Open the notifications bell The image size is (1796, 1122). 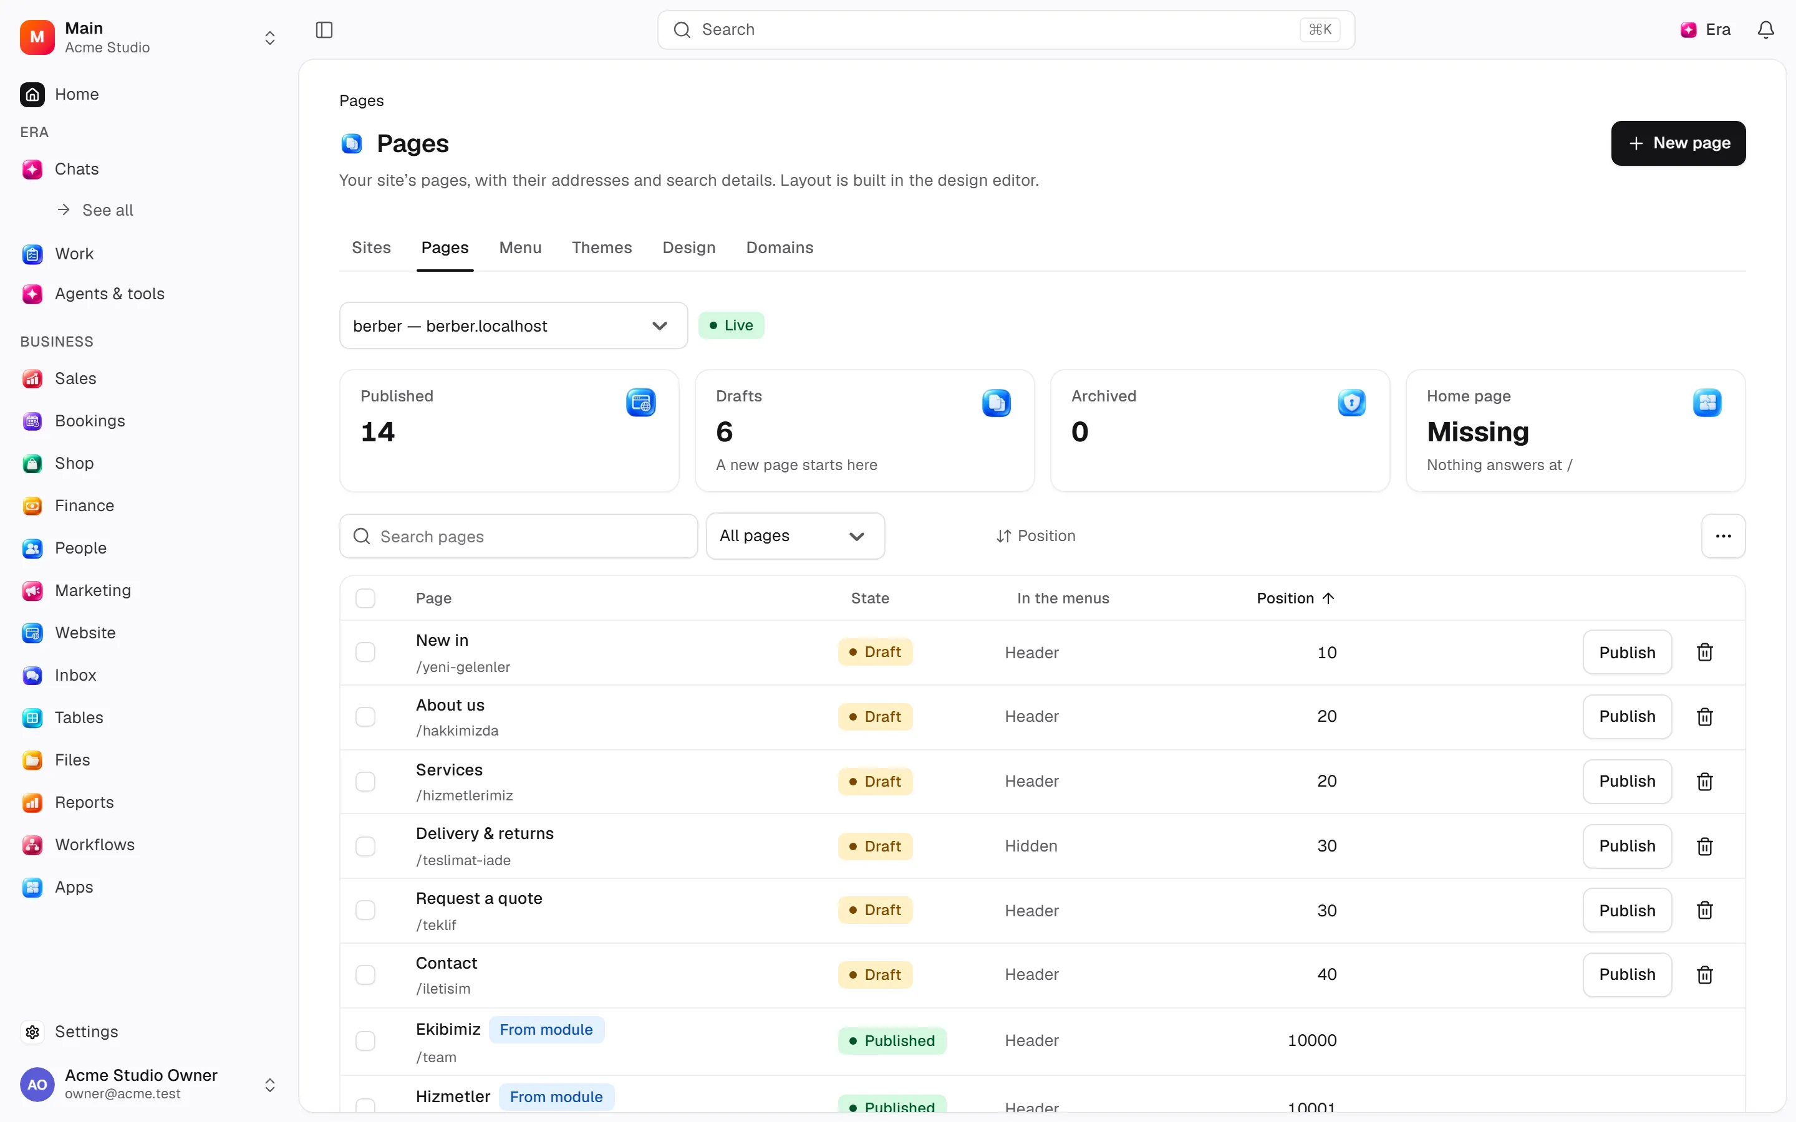(1765, 30)
